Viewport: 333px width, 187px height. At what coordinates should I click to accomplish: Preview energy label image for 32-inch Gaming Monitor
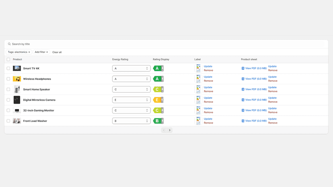(198, 110)
